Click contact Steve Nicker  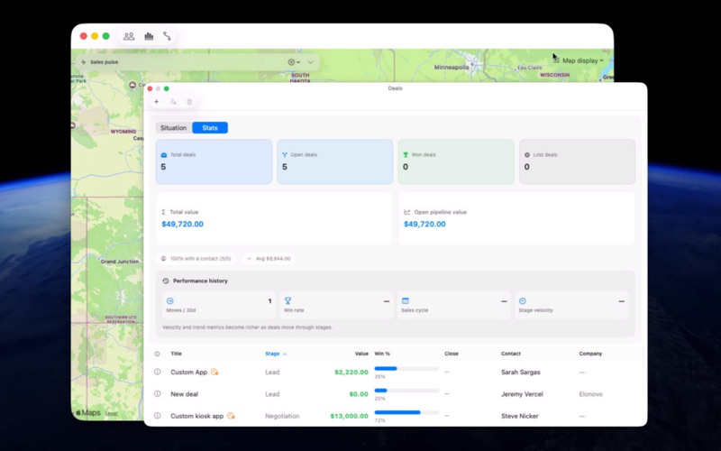[x=520, y=416]
